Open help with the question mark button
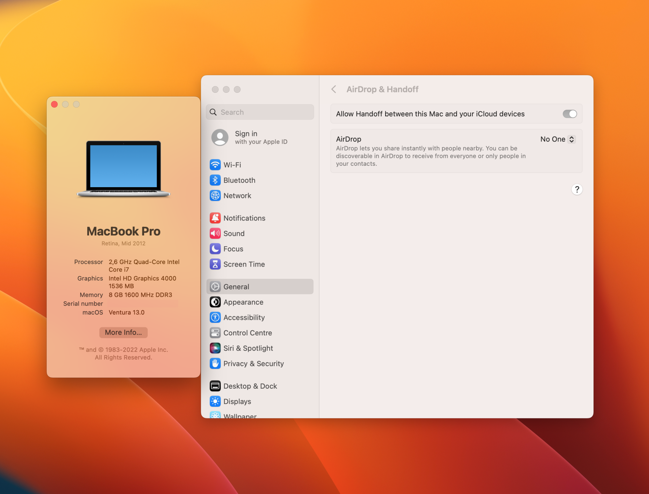 pyautogui.click(x=577, y=189)
